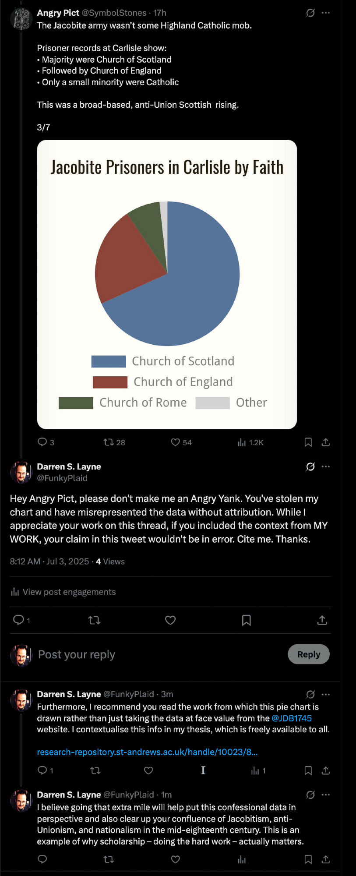
Task: Like Darren's main tweet posted at 8:12 AM
Action: [170, 620]
